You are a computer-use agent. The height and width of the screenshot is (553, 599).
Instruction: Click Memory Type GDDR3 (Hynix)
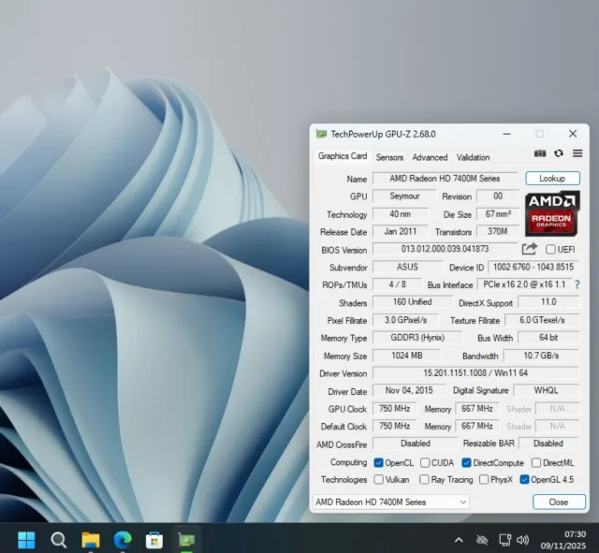[417, 338]
